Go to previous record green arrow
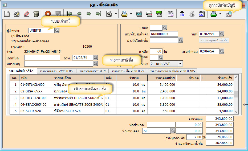The width and height of the screenshot is (248, 151). coord(79,14)
